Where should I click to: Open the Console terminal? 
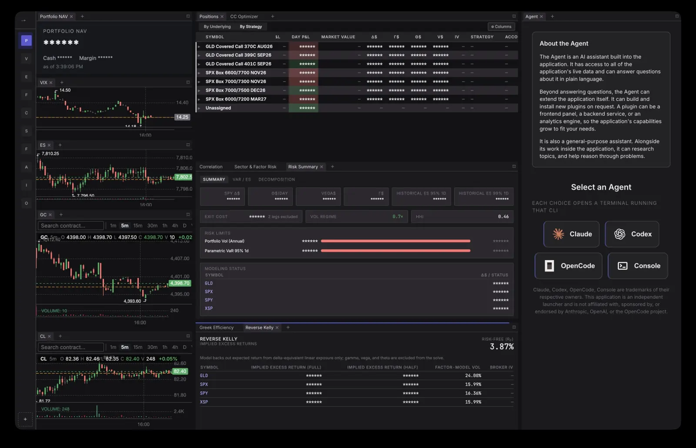click(638, 266)
